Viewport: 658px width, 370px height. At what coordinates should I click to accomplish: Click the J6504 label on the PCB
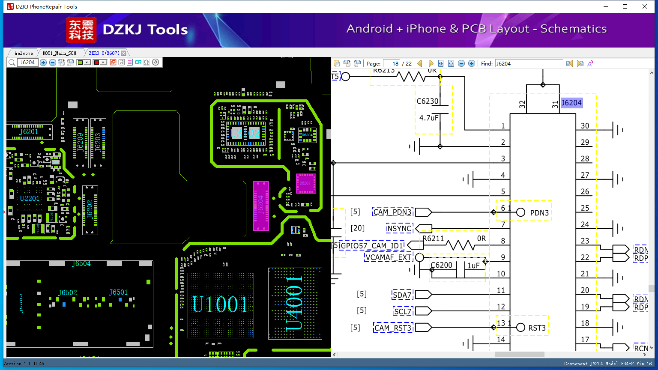tap(81, 264)
